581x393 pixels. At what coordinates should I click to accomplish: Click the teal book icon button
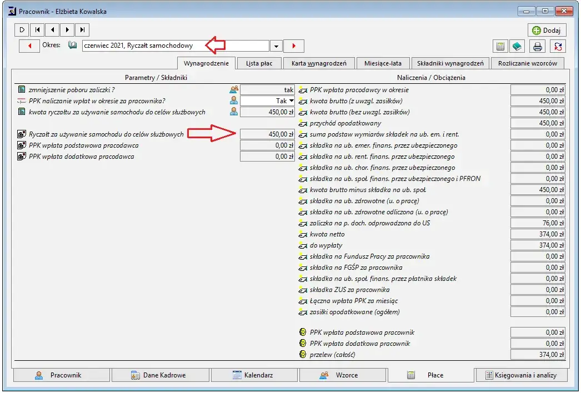click(x=517, y=46)
